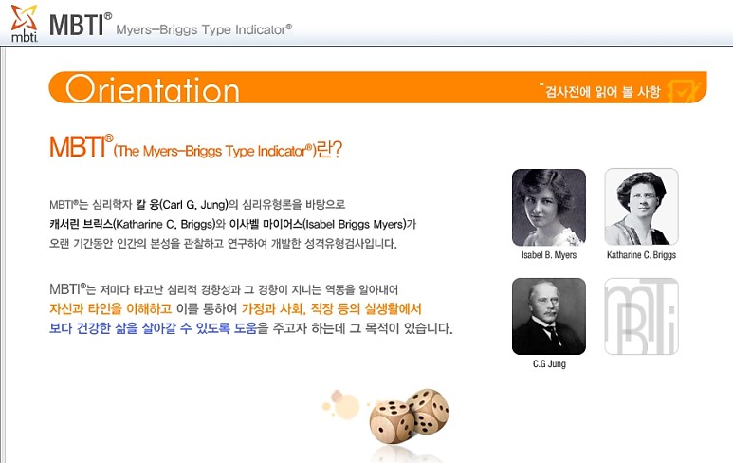
Task: Click the text "이사벨 마이어스(Isabel Briggs Myers)"
Action: [318, 225]
